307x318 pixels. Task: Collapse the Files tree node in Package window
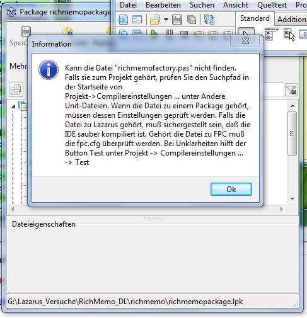pyautogui.click(x=13, y=106)
